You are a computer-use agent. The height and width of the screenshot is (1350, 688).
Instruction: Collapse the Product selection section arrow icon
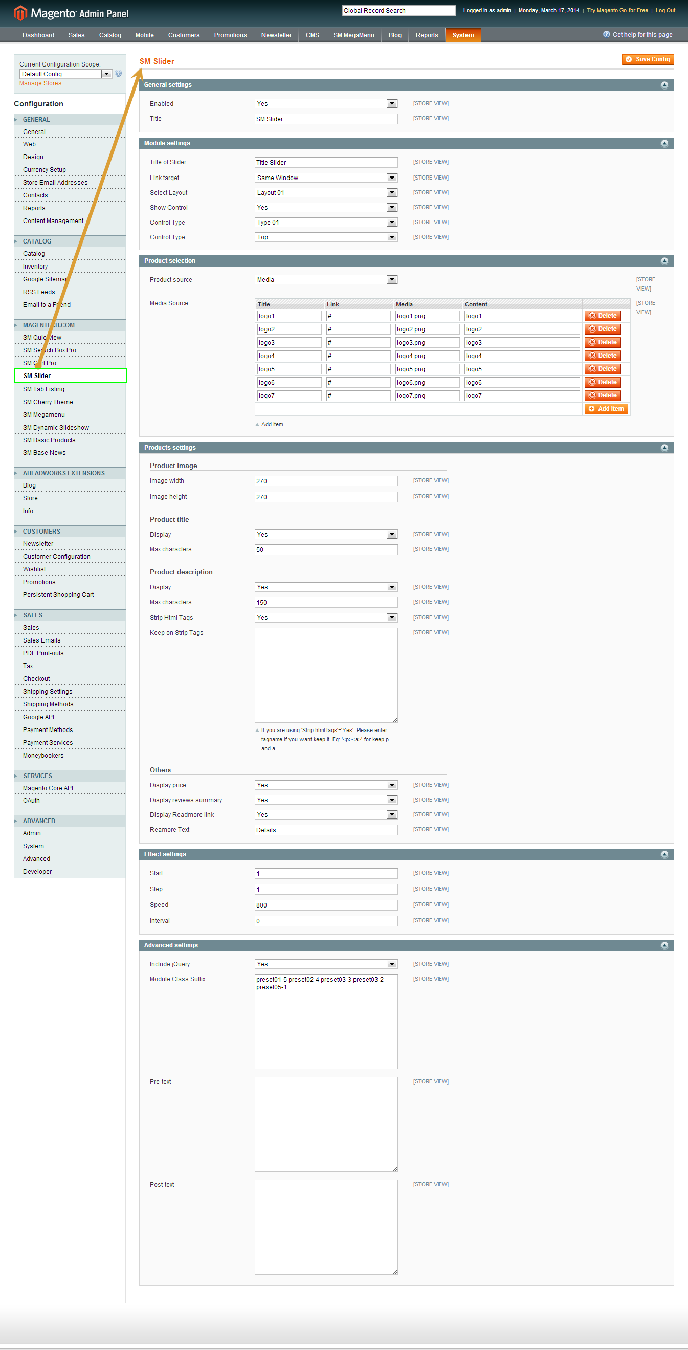[664, 261]
